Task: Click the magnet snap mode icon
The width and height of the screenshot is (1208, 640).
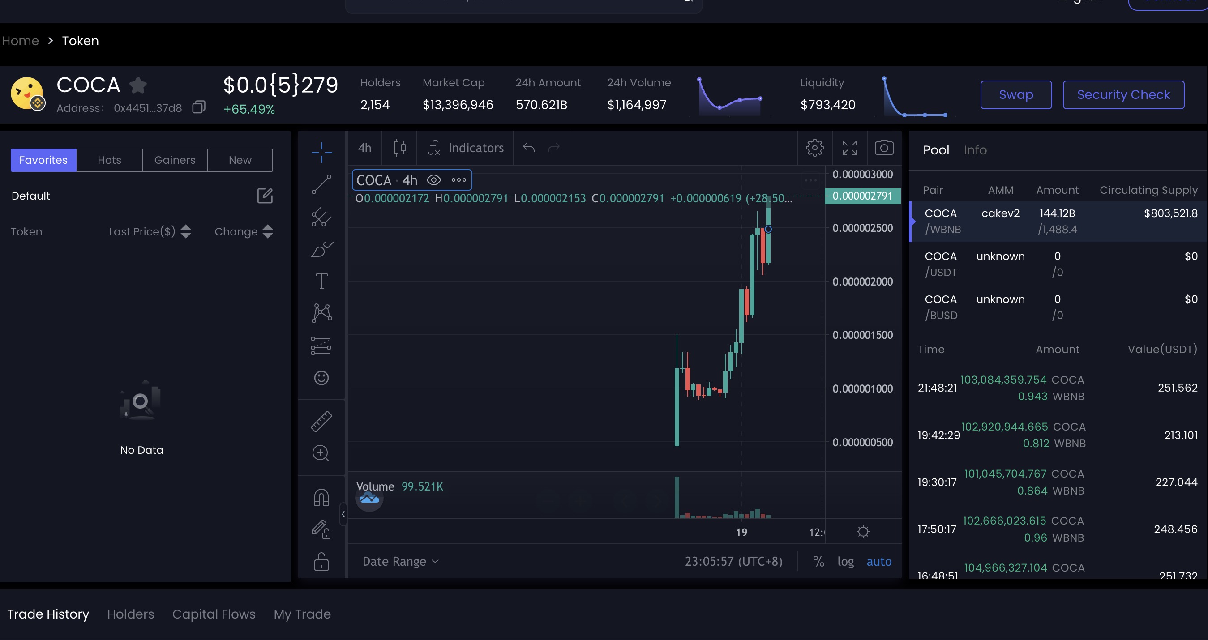Action: pyautogui.click(x=321, y=497)
